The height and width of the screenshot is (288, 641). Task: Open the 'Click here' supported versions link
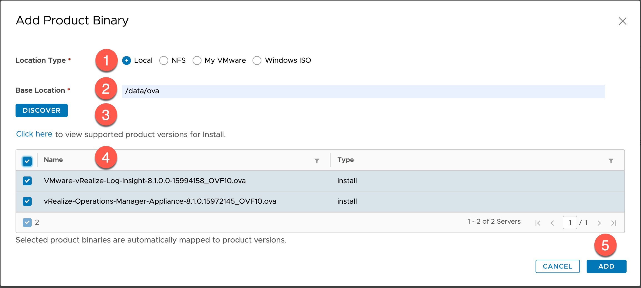pos(34,134)
